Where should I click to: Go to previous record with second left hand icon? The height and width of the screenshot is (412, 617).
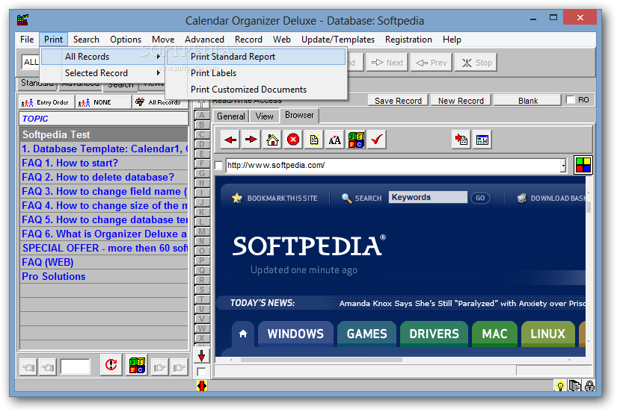[48, 368]
